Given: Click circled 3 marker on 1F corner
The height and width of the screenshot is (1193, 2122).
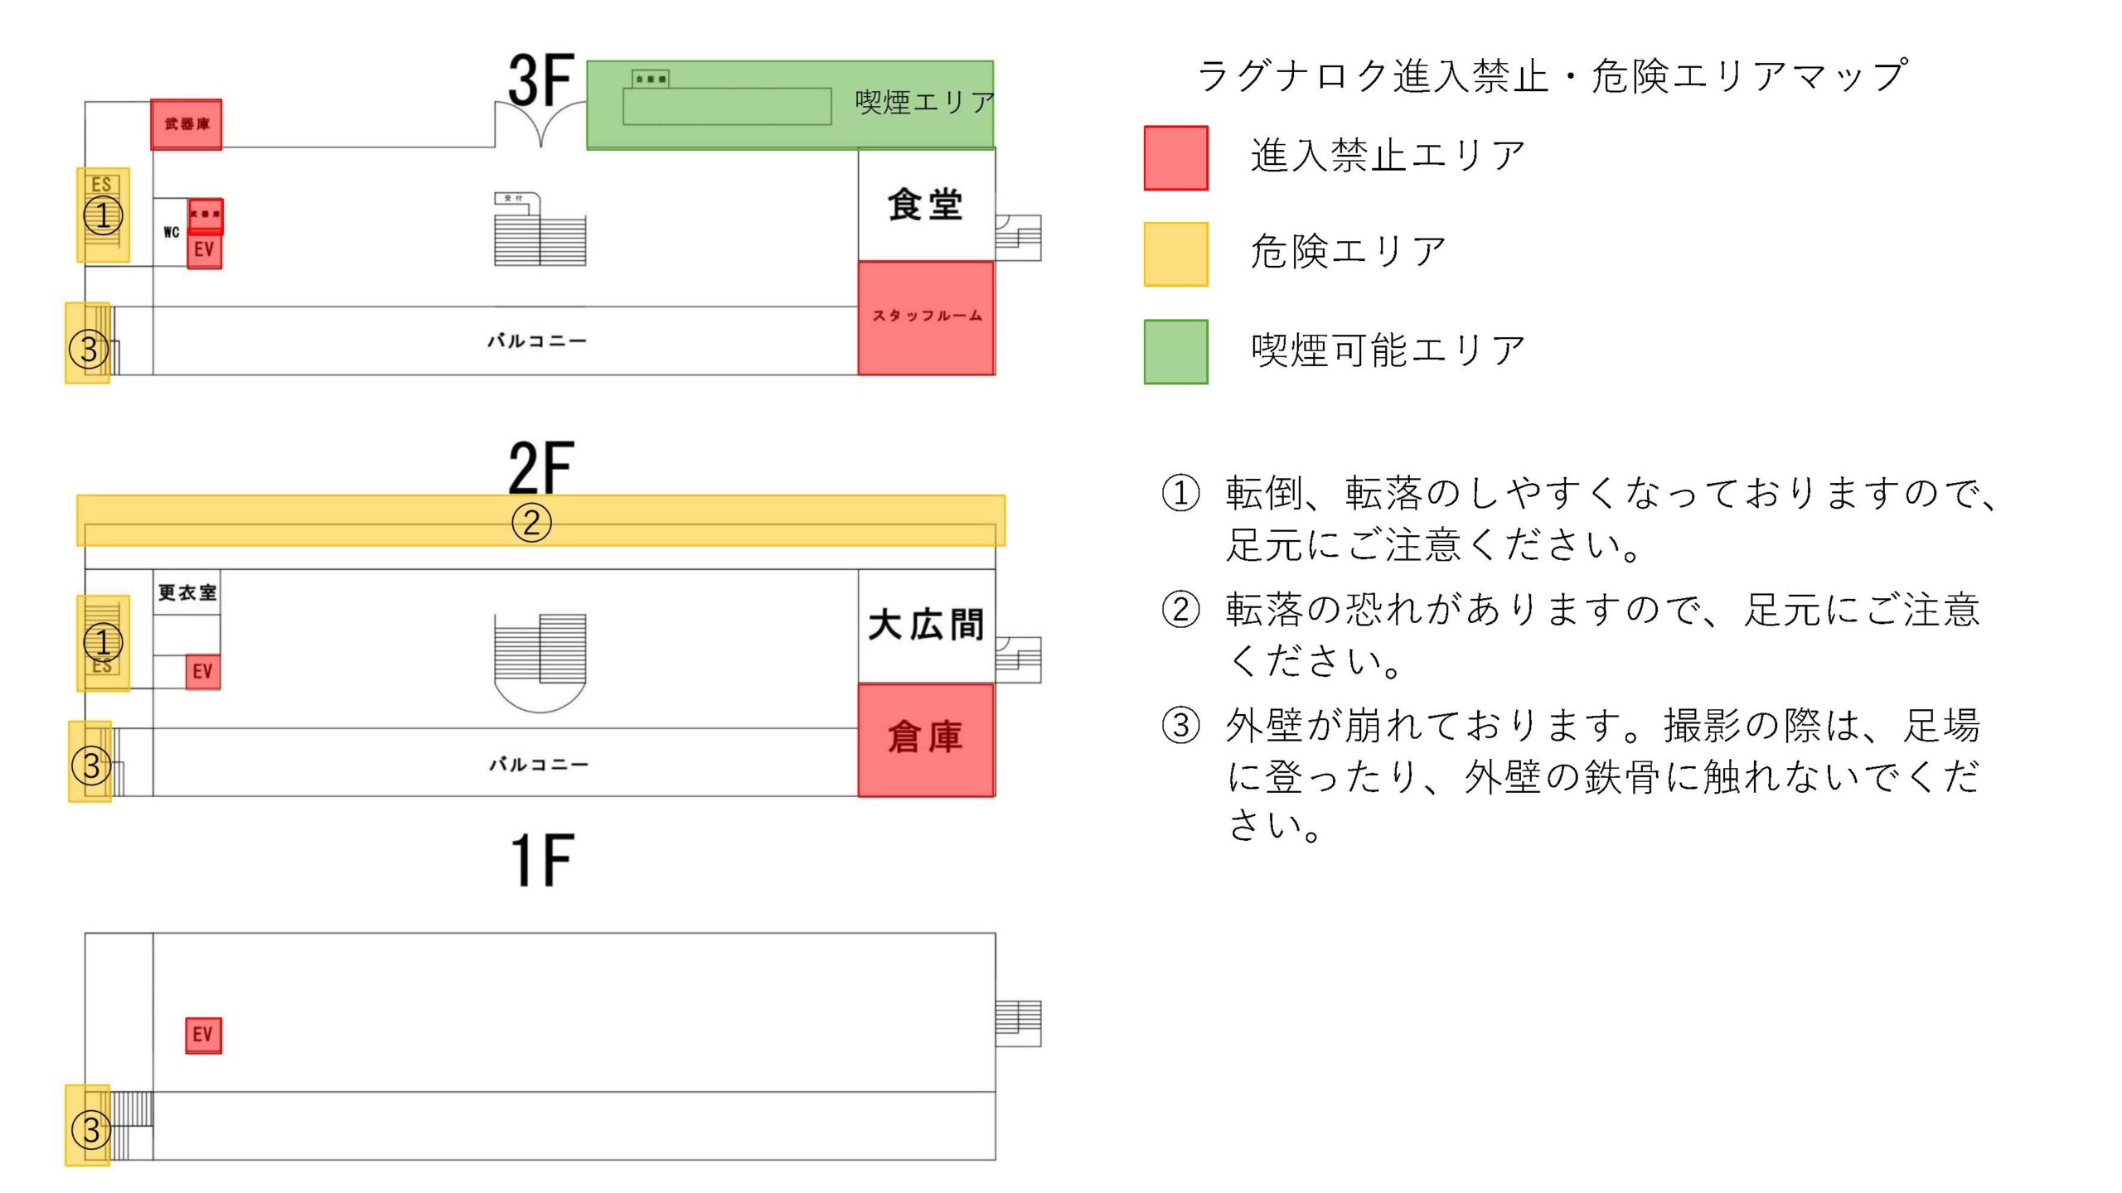Looking at the screenshot, I should [90, 1130].
